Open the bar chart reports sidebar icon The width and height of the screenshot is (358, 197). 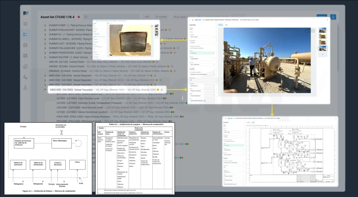click(x=26, y=67)
